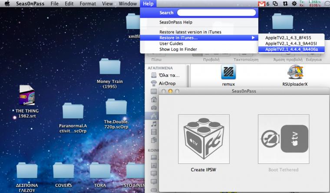Open the RSUploaderX app icon in Finder
The image size is (330, 193).
coord(295,72)
